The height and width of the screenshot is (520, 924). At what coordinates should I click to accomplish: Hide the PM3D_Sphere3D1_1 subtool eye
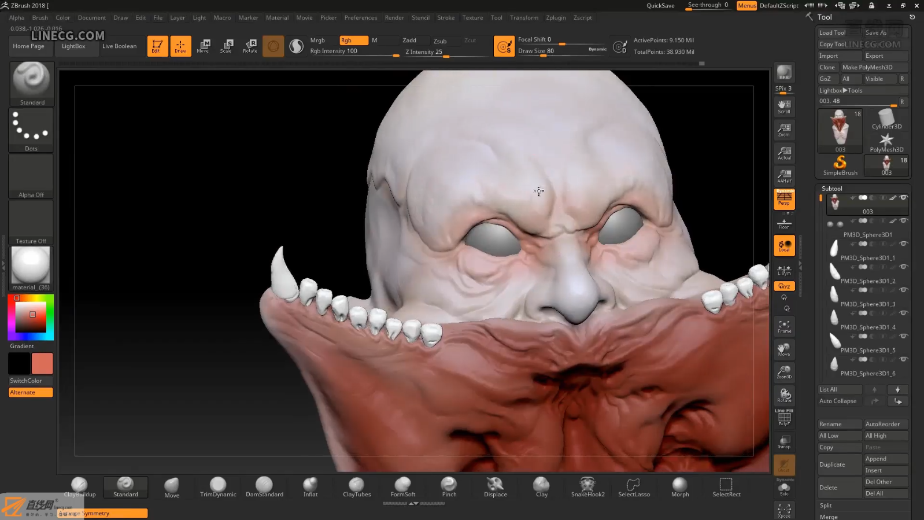tap(903, 244)
